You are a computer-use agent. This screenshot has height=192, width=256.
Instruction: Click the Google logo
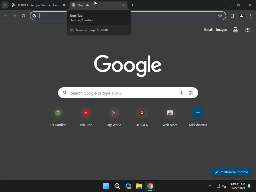coord(128,66)
